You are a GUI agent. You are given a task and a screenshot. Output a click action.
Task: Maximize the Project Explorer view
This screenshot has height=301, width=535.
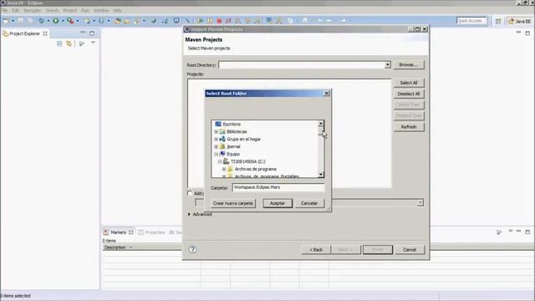tap(92, 33)
